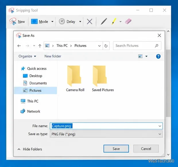178x167 pixels.
Task: Click the New snip scissors icon
Action: click(13, 21)
